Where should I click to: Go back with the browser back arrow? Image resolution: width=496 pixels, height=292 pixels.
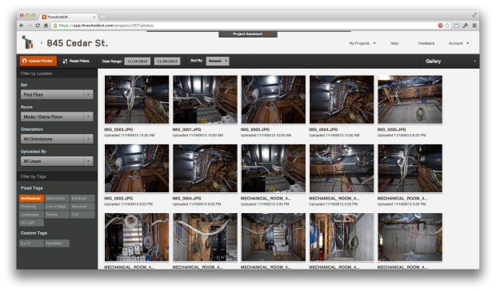(x=22, y=26)
